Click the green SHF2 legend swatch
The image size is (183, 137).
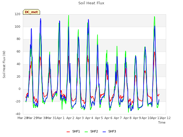[x=86, y=132]
